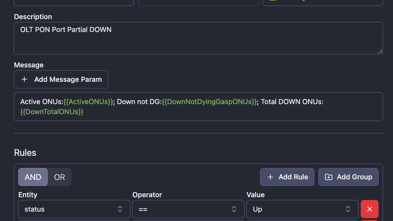
Task: Click the chevron on the Entity selector
Action: point(120,209)
